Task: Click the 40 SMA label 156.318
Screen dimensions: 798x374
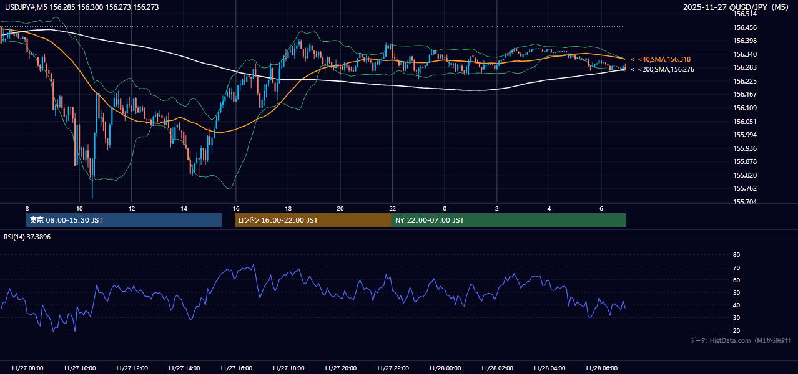Action: [x=661, y=59]
